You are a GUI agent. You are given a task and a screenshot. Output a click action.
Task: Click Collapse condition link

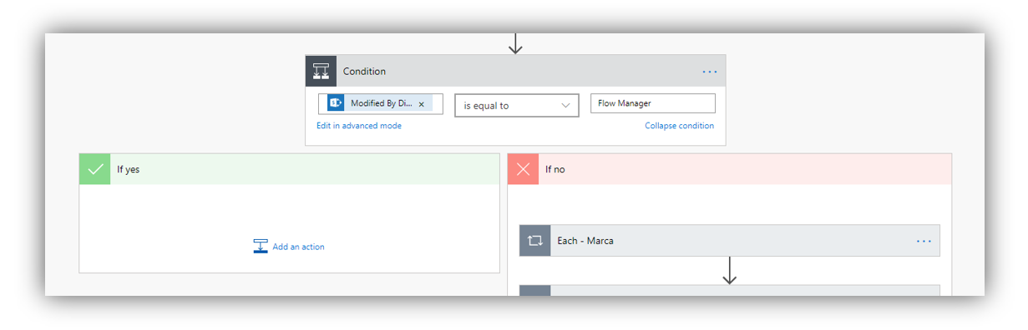coord(679,126)
